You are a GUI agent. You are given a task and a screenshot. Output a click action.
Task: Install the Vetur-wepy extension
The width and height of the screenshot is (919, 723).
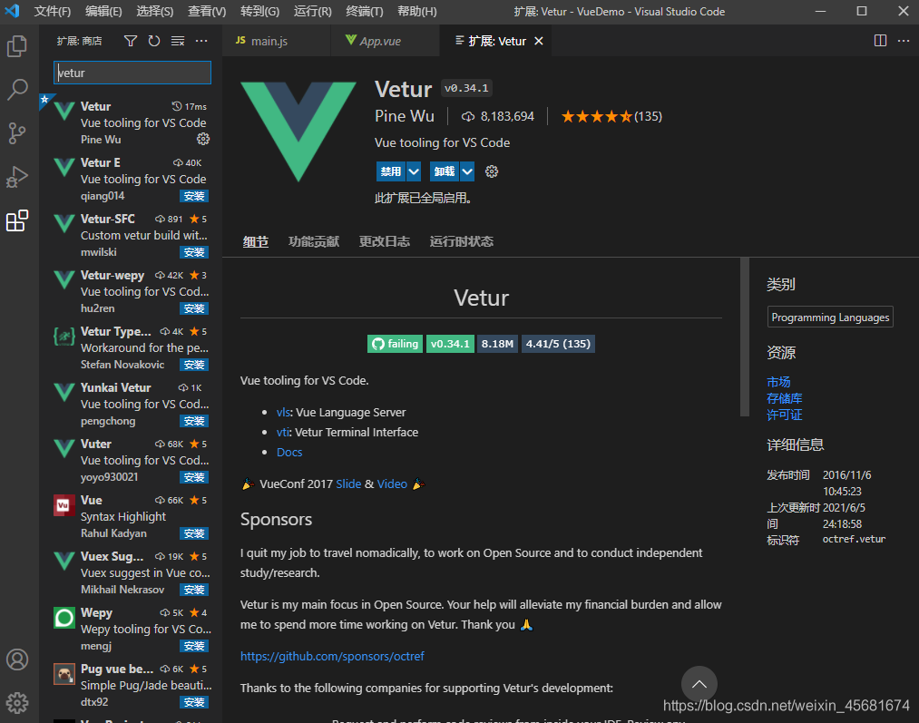click(194, 308)
